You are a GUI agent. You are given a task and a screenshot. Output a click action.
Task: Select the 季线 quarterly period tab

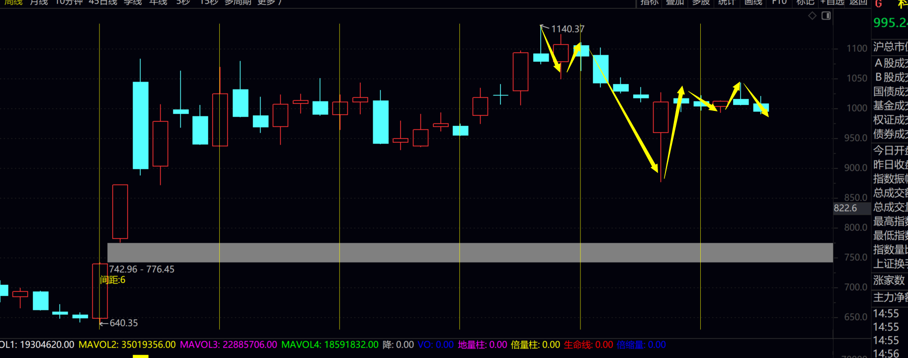pyautogui.click(x=133, y=2)
